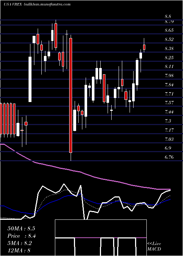The width and height of the screenshot is (183, 256).
Task: Click the 6.9 price axis label
Action: click(x=168, y=148)
